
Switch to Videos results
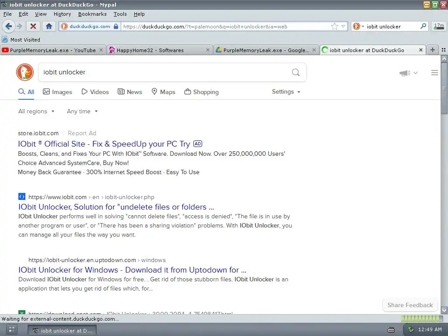coord(95,92)
